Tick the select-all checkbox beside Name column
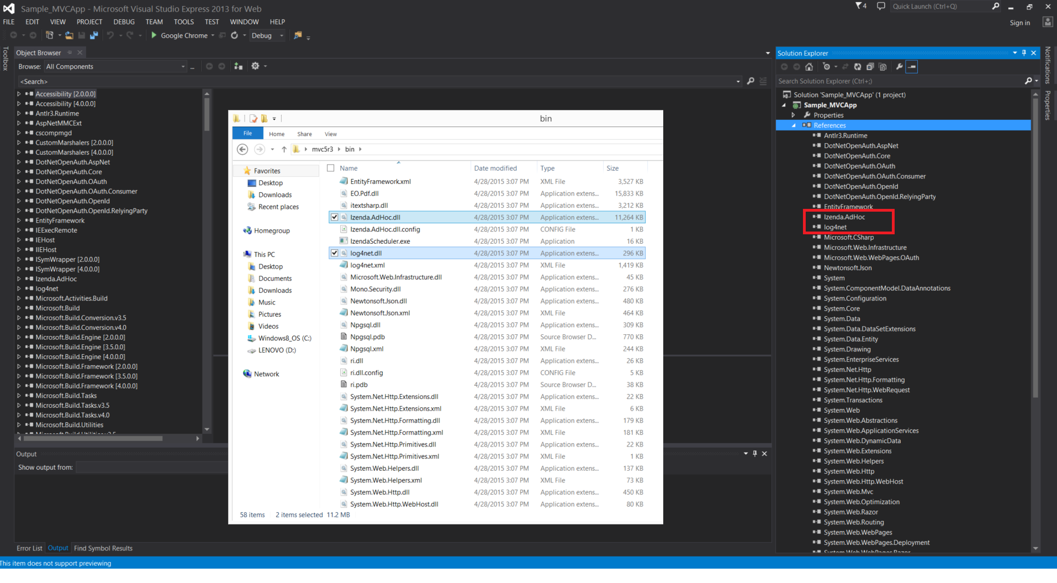 click(331, 168)
